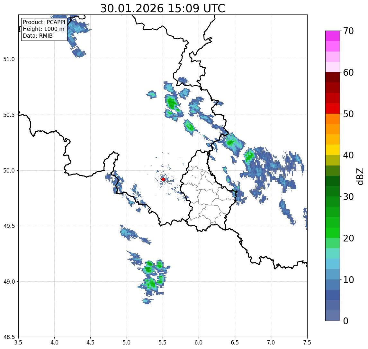Click the latitude axis label 48.5
The image size is (368, 349).
pos(9,337)
